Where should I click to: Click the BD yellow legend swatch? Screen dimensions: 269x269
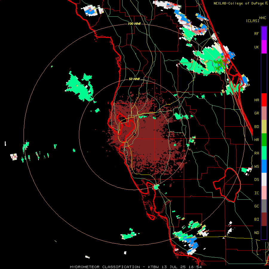264,127
